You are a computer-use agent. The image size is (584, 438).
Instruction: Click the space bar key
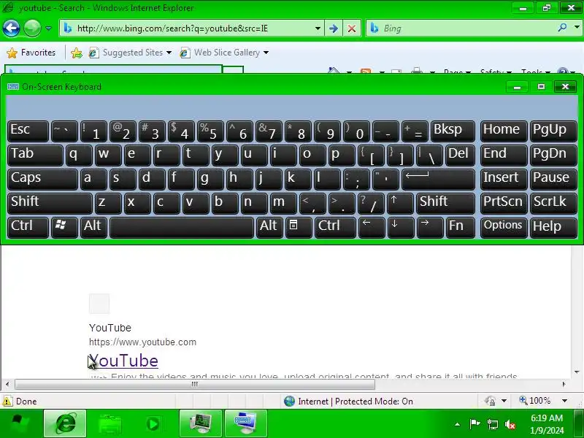(x=181, y=227)
